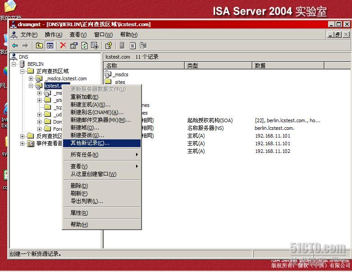Collapse the 正向查找区域 tree node

click(x=22, y=71)
